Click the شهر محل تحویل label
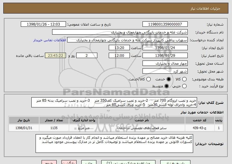 [211, 72]
